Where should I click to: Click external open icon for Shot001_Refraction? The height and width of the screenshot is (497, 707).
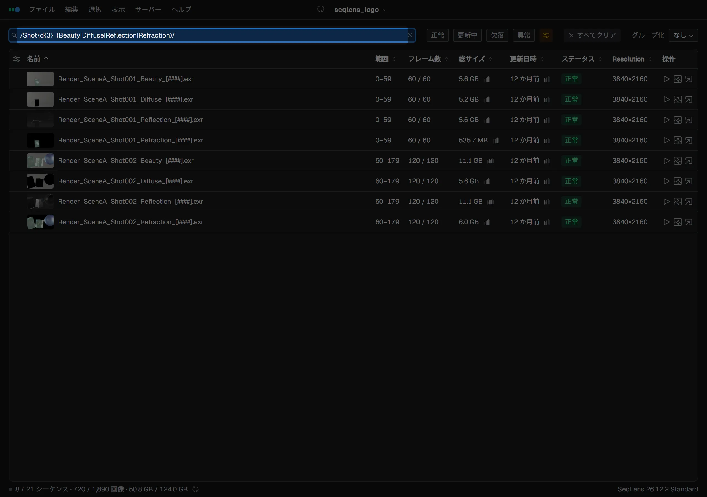[x=689, y=141]
